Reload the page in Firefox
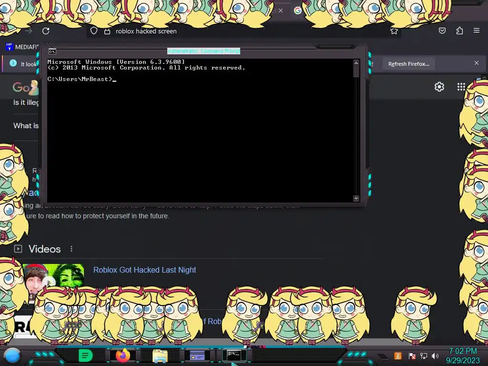The image size is (488, 366). click(x=46, y=31)
